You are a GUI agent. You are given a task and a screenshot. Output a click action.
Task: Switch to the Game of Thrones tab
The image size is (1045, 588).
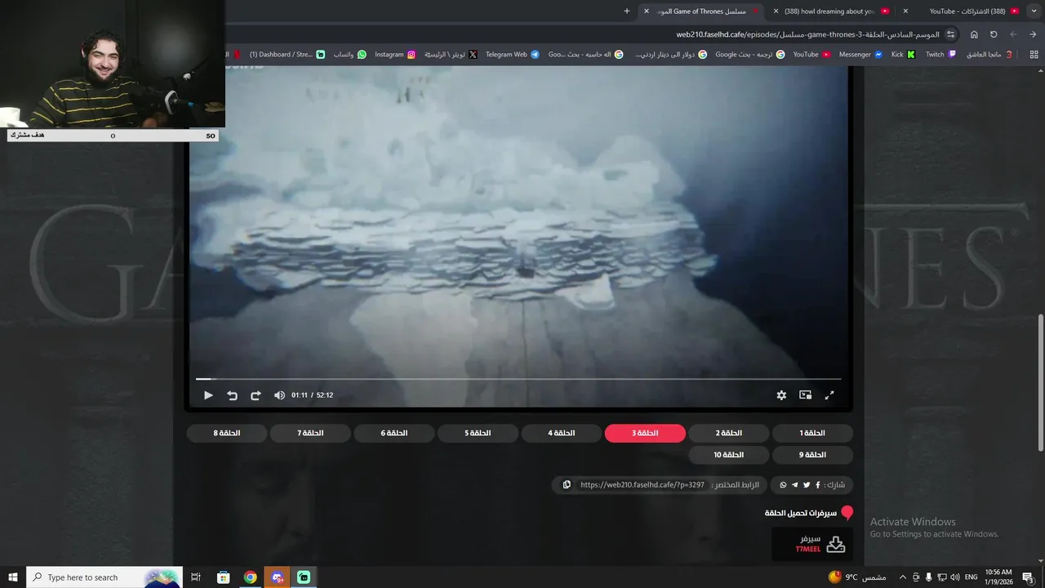point(702,11)
